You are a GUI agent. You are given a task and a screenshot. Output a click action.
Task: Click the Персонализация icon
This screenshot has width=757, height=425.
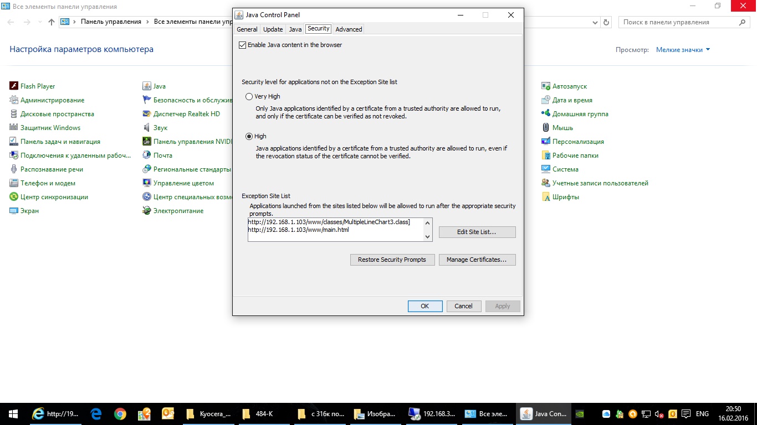coord(546,141)
